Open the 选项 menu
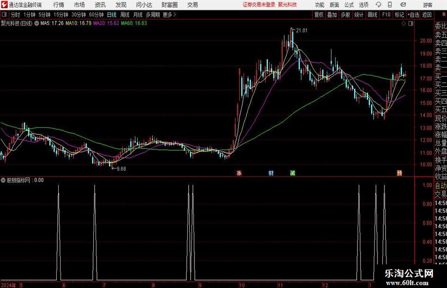 coord(363,5)
